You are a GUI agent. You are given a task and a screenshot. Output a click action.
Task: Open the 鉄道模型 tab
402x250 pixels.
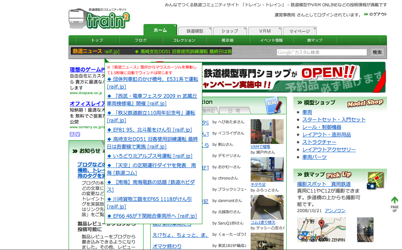195,31
